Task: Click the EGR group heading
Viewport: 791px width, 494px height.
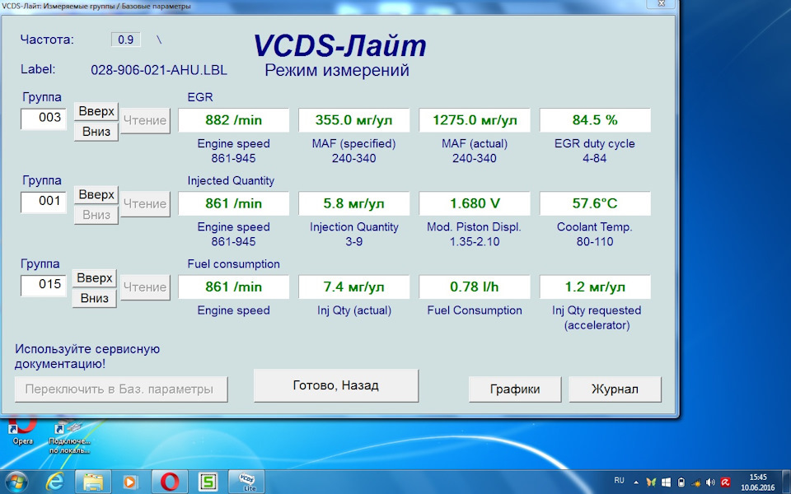Action: [200, 97]
